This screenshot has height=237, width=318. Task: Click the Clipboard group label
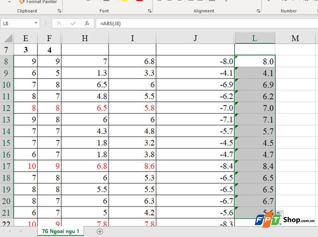coord(27,11)
